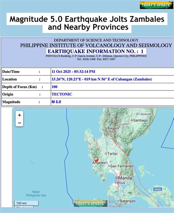The height and width of the screenshot is (213, 174).
Task: Click the Angeles map label
Action: [99, 163]
